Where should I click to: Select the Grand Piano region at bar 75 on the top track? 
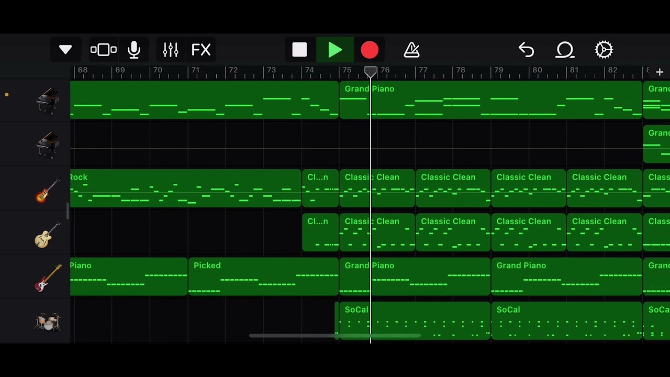coord(490,100)
